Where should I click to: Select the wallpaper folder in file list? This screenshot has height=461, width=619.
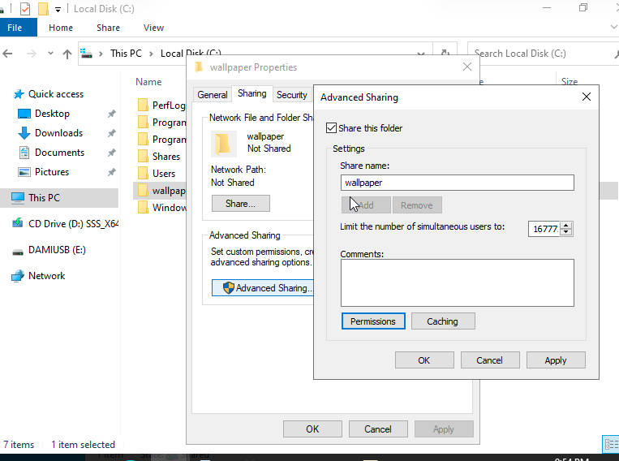pyautogui.click(x=161, y=191)
